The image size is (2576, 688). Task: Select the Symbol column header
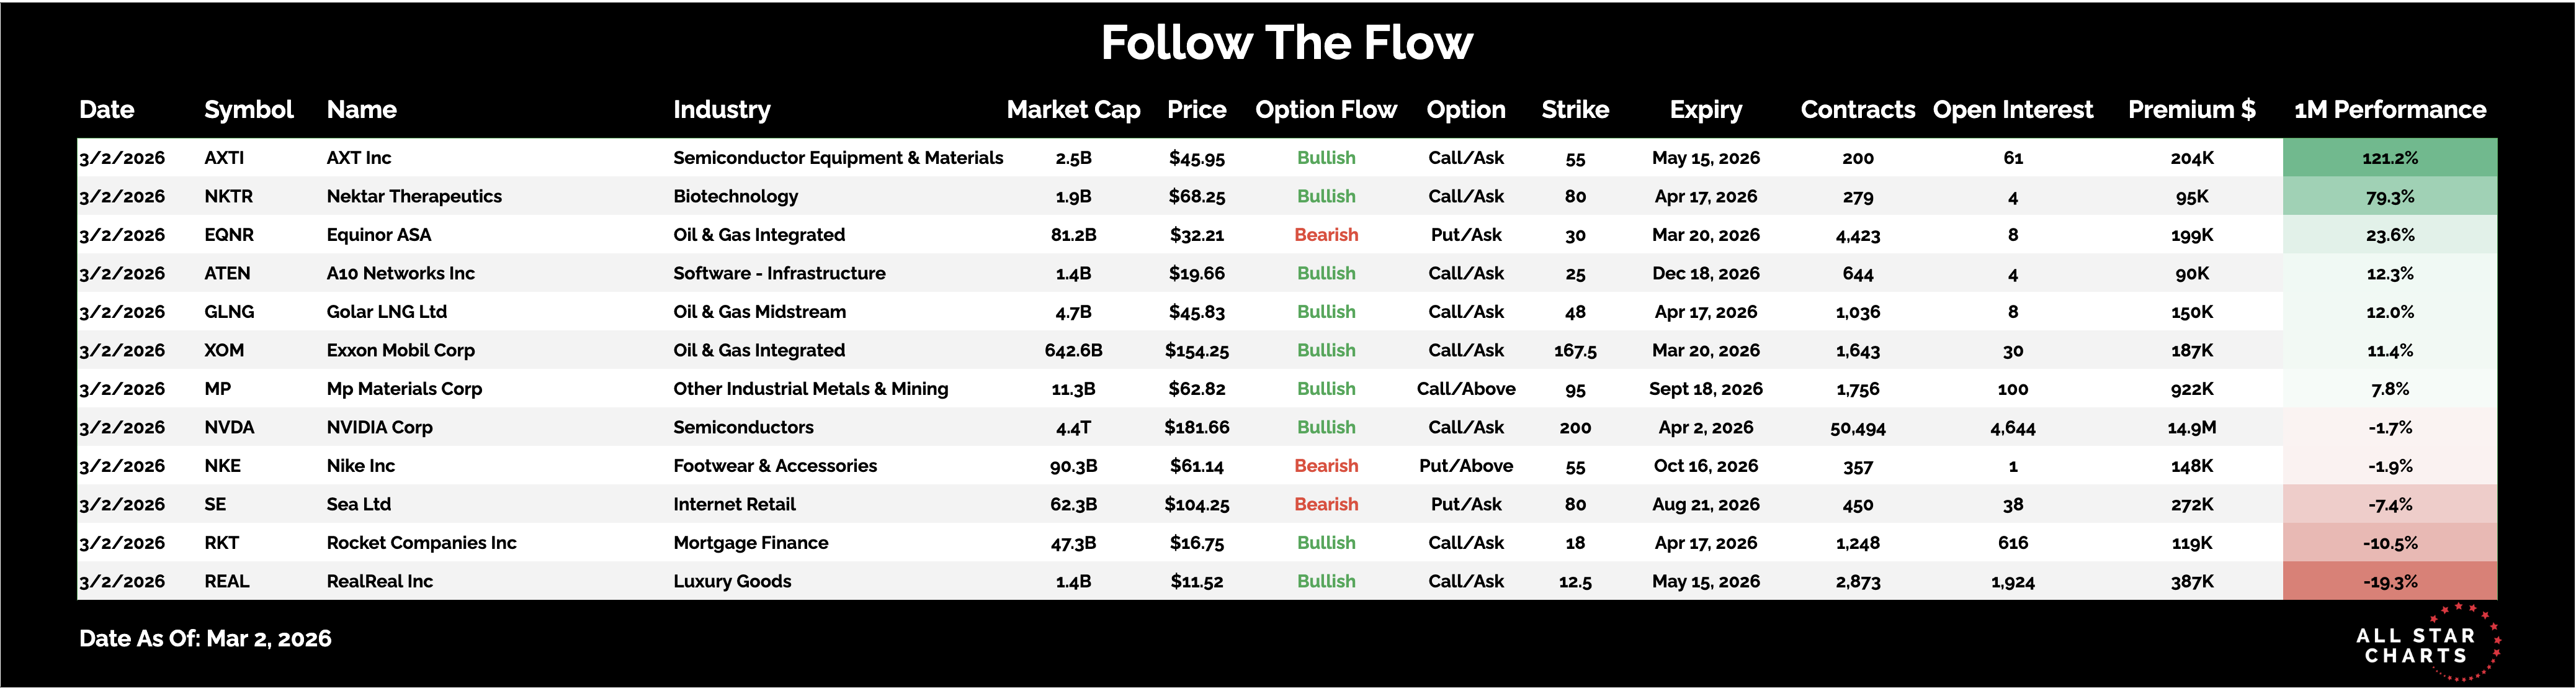coord(248,110)
